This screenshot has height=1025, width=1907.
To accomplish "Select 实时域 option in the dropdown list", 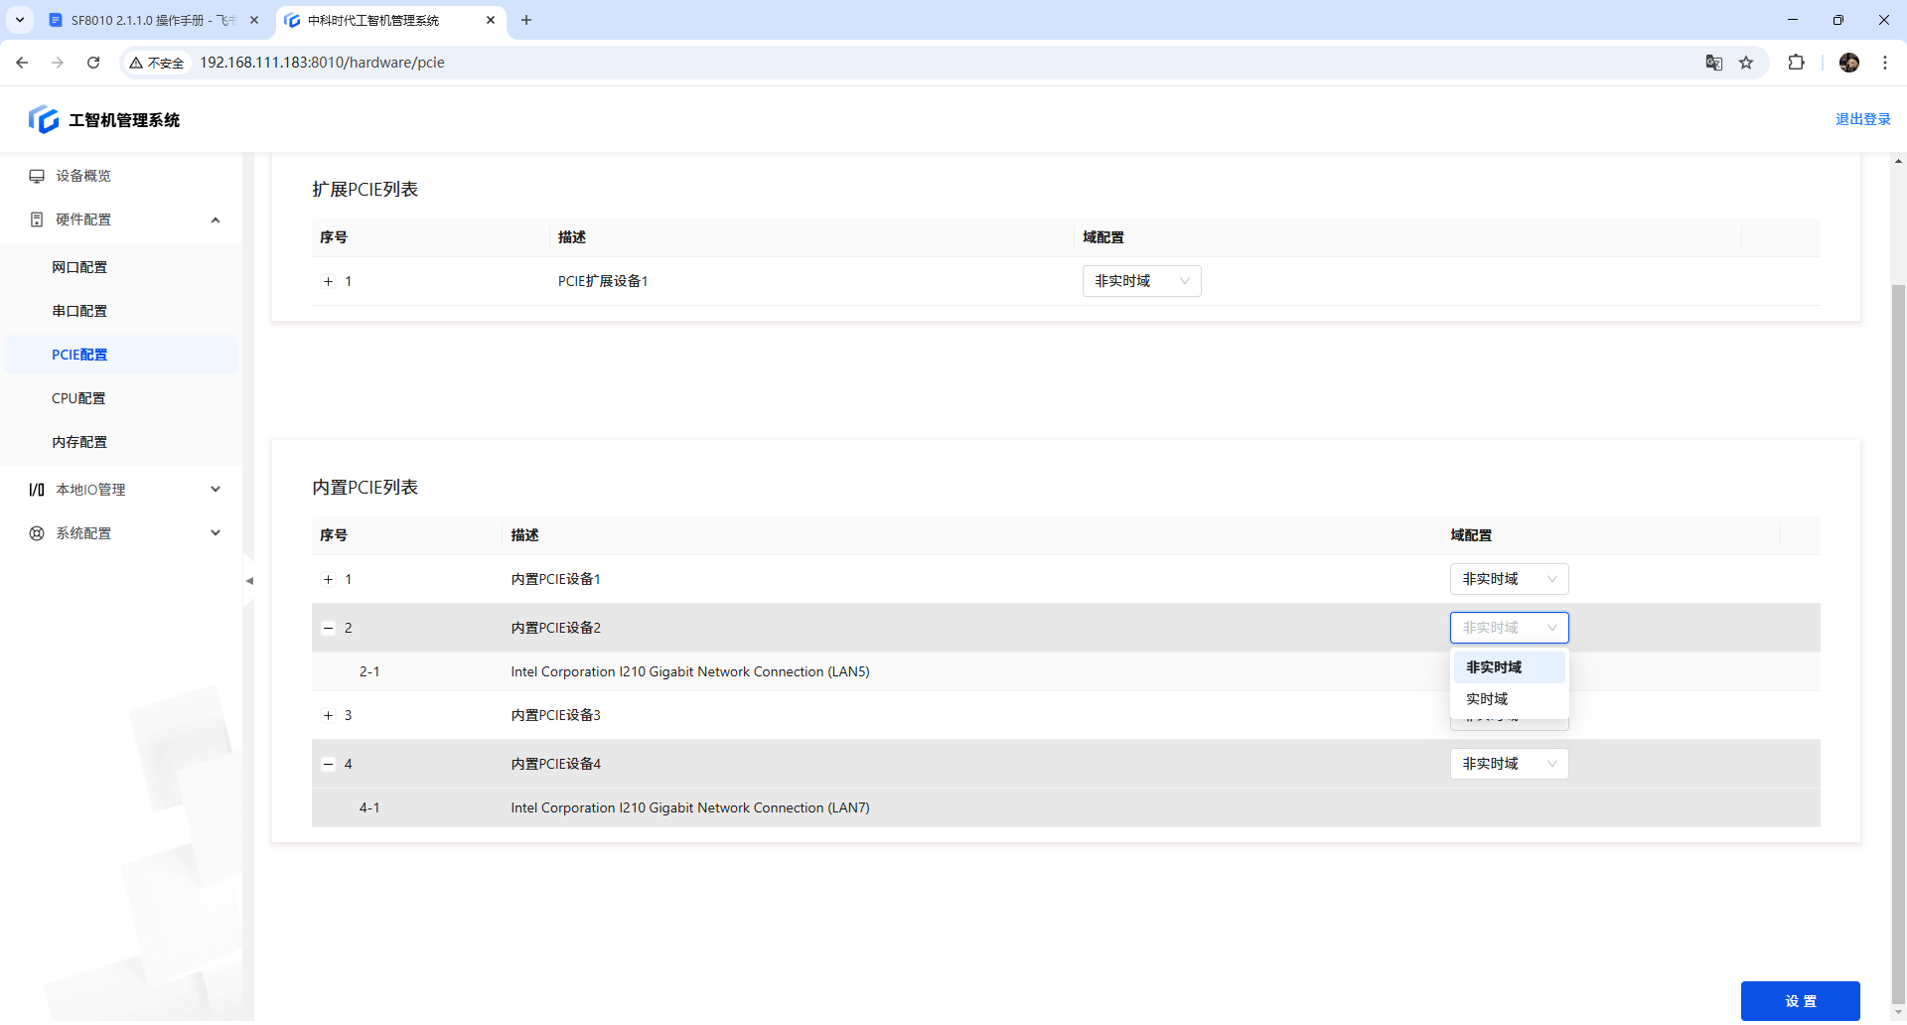I will (1487, 699).
